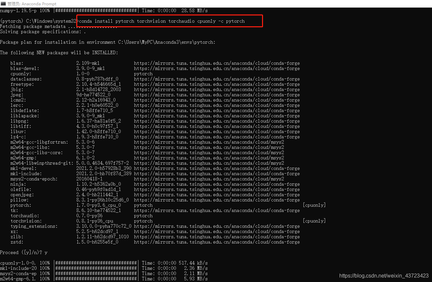Click the 'olefile:' package name
This screenshot has width=432, height=282.
tap(21, 189)
